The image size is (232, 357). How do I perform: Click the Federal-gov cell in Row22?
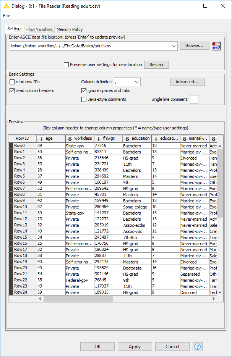[80, 280]
